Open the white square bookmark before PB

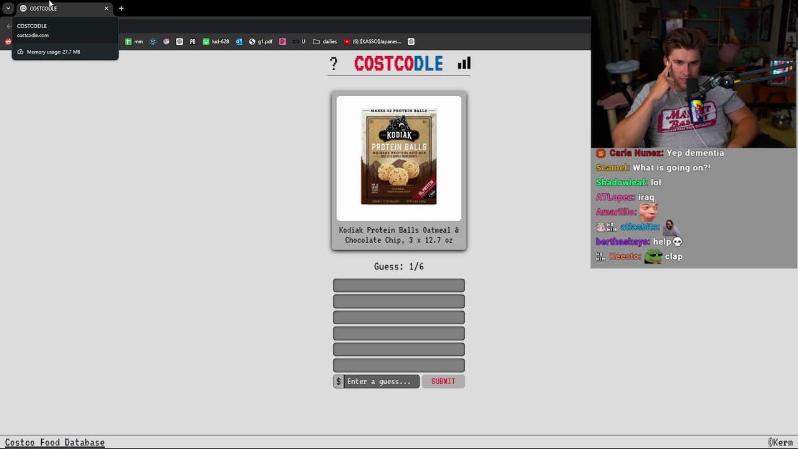[x=180, y=42]
